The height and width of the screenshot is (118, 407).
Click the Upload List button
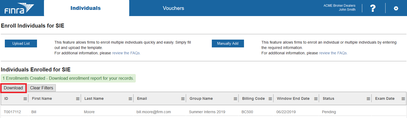click(x=21, y=44)
